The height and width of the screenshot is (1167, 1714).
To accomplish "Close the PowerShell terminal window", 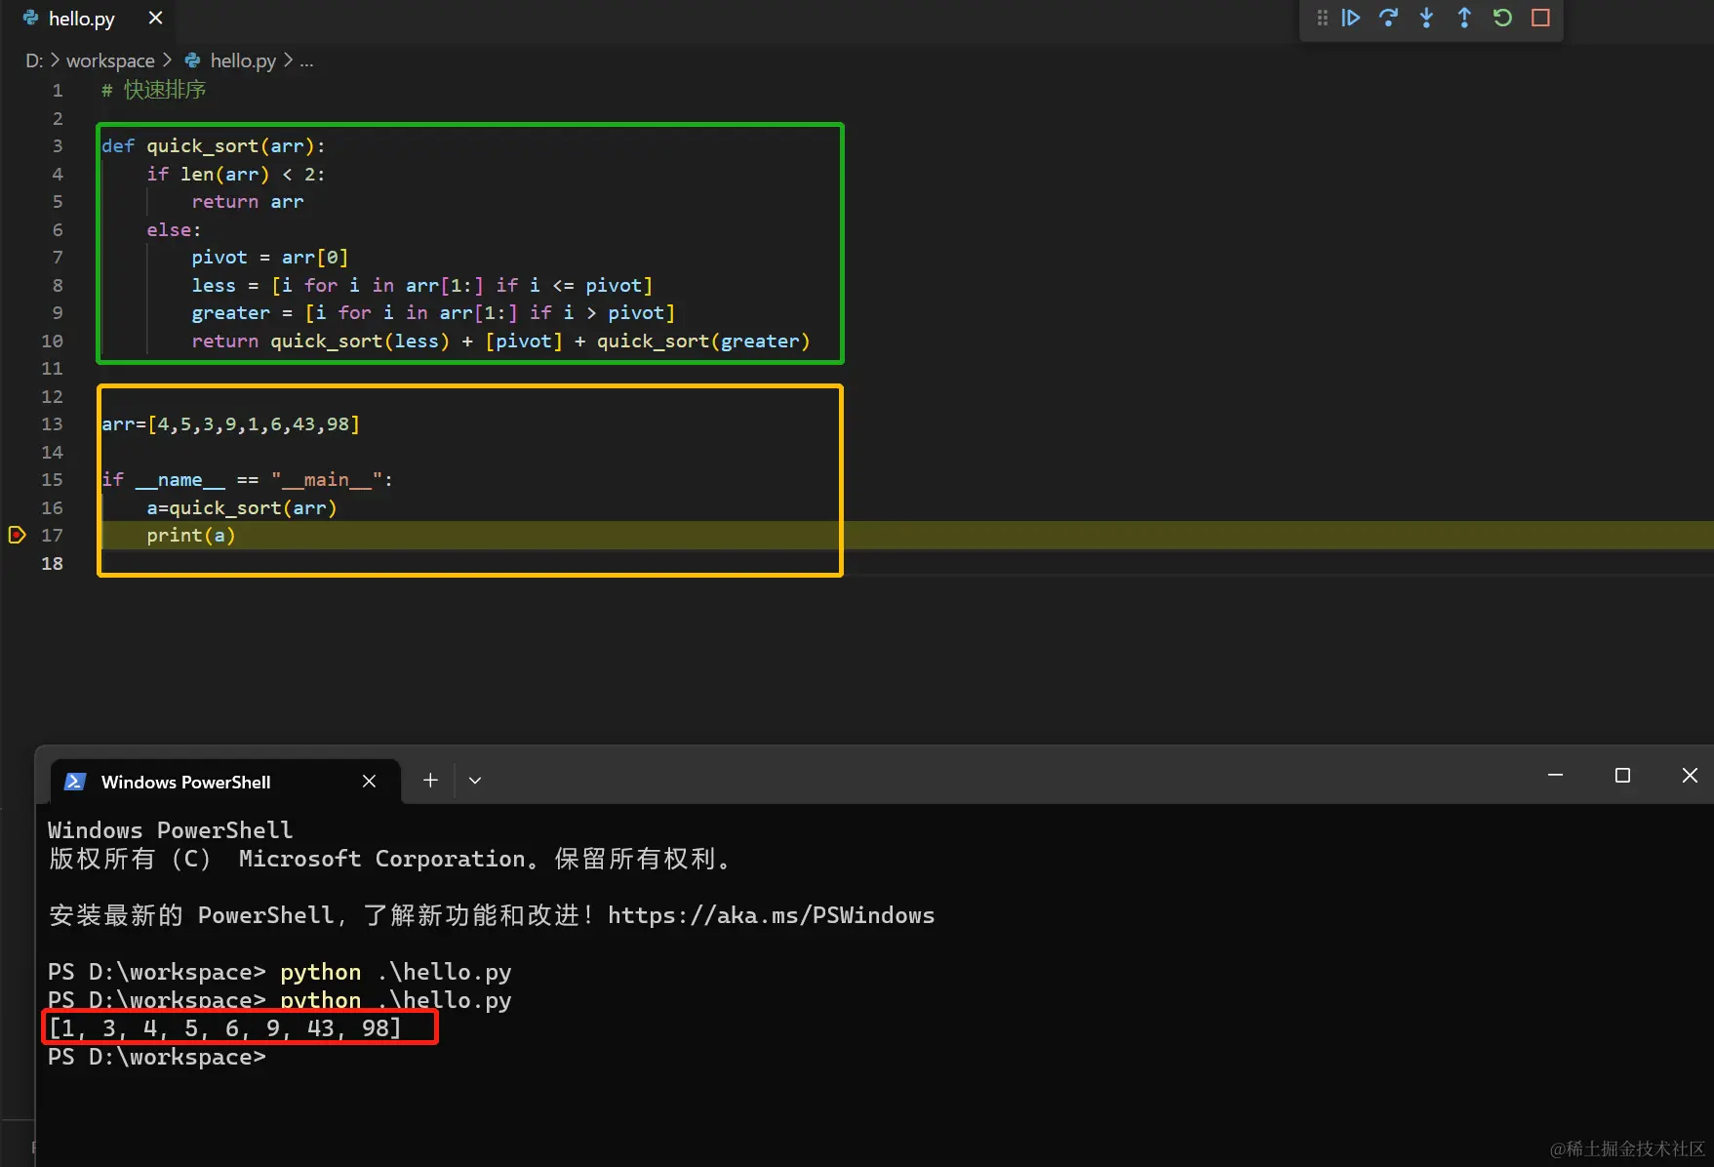I will point(1690,775).
